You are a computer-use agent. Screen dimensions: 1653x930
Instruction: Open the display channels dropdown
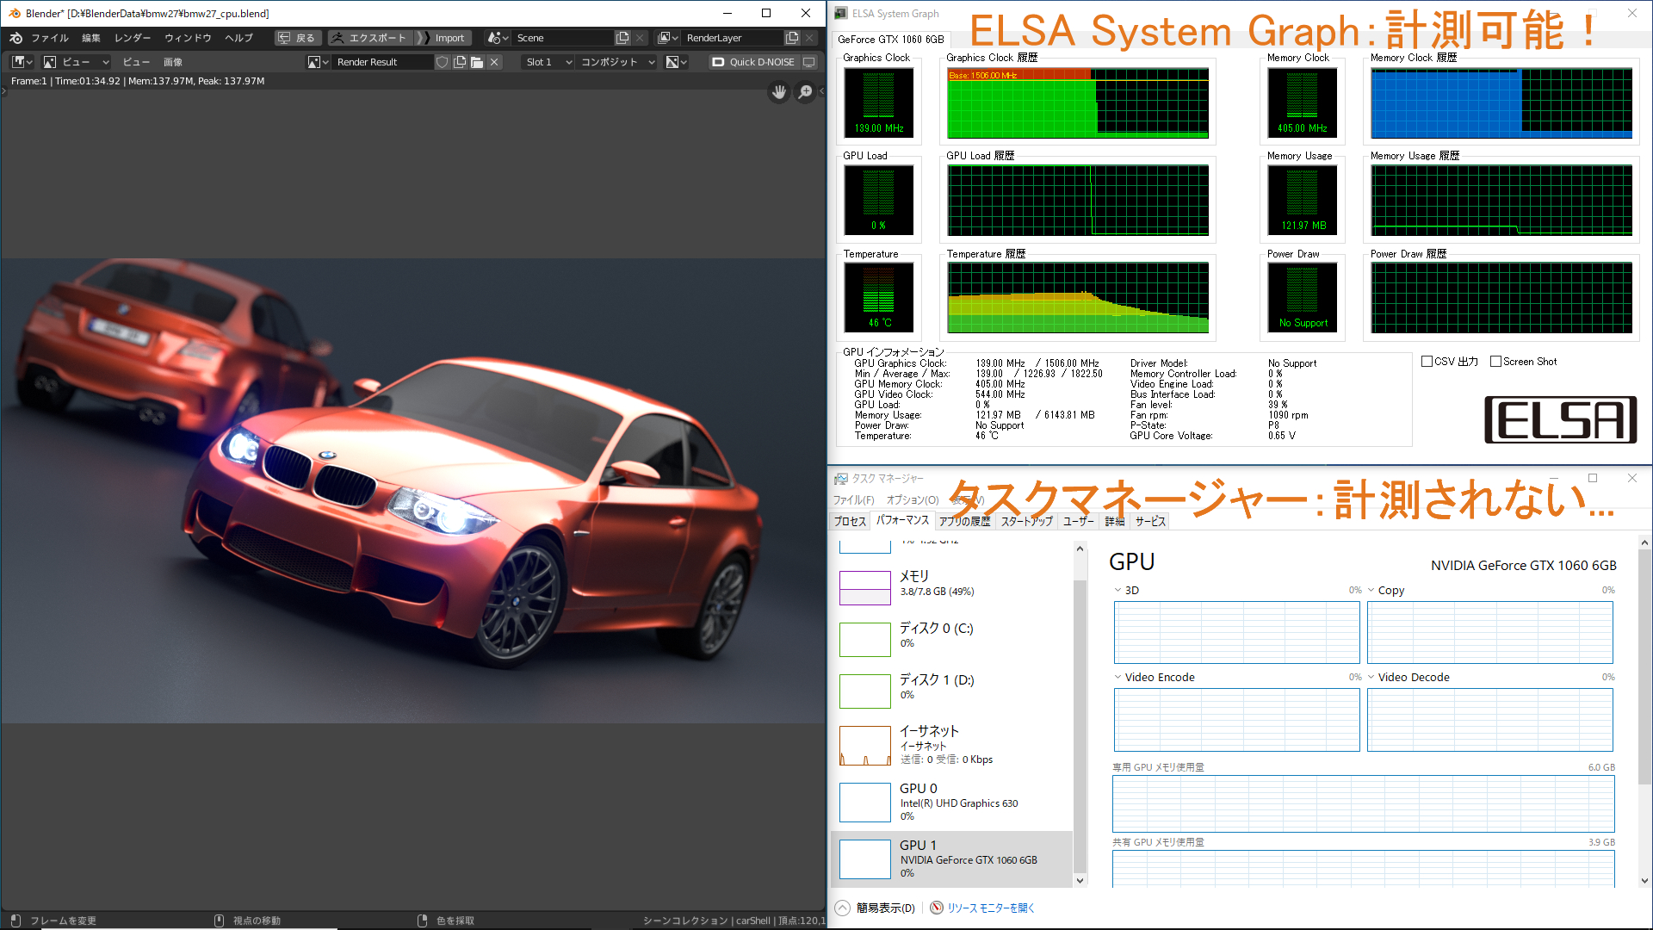tap(677, 62)
